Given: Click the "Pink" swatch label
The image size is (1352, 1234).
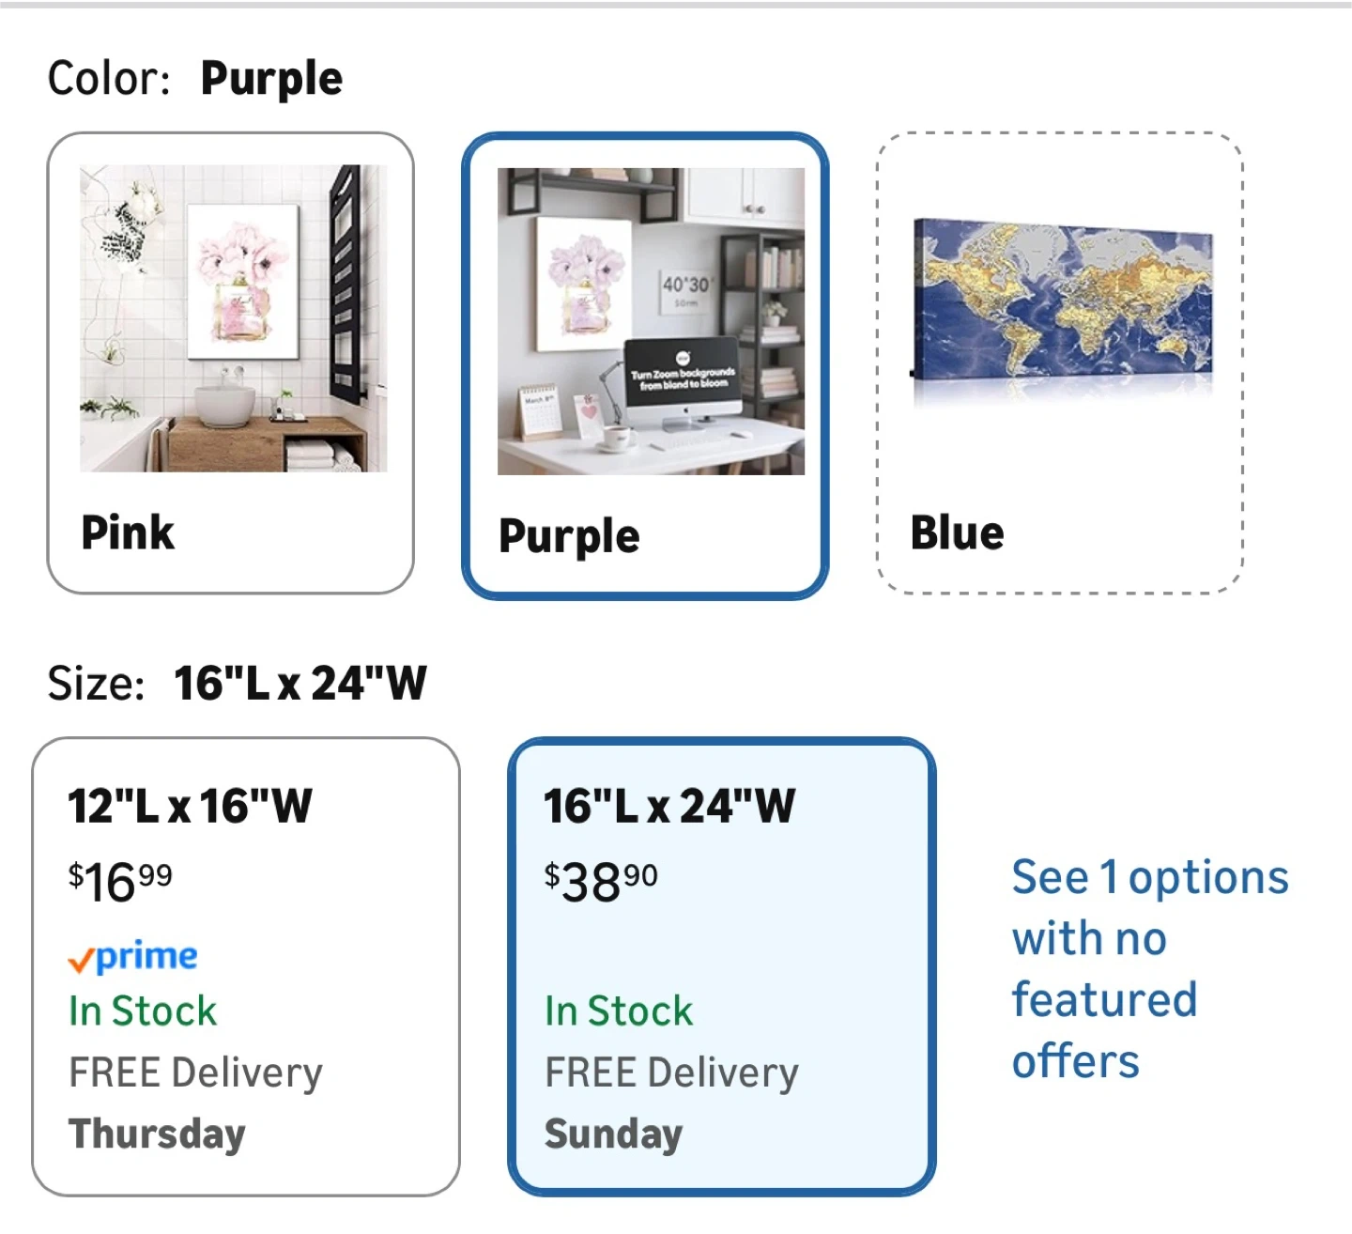Looking at the screenshot, I should point(128,532).
